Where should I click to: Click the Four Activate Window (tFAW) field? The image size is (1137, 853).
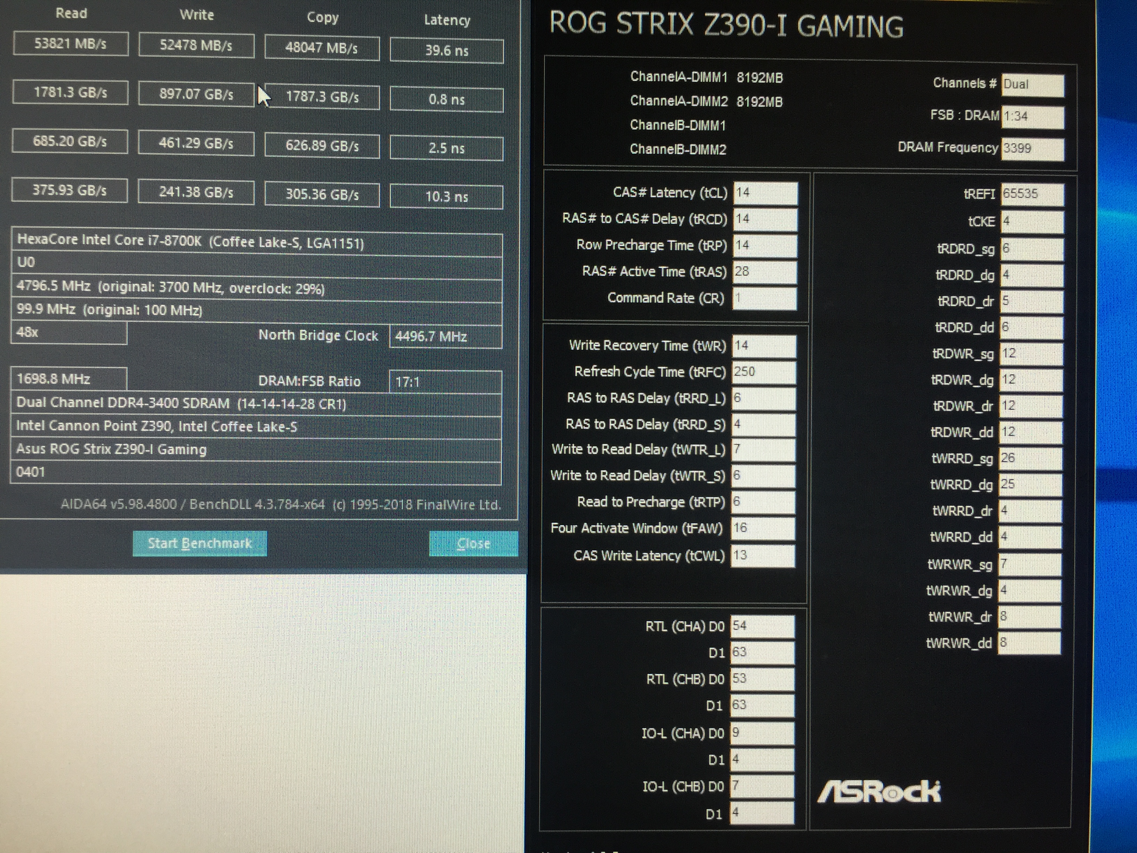click(x=763, y=529)
